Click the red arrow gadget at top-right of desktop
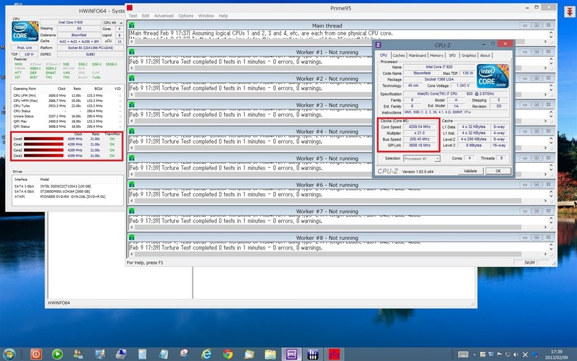Image resolution: width=577 pixels, height=361 pixels. pyautogui.click(x=570, y=11)
